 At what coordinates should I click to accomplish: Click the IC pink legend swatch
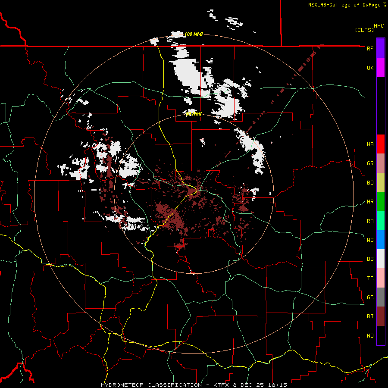(x=381, y=278)
